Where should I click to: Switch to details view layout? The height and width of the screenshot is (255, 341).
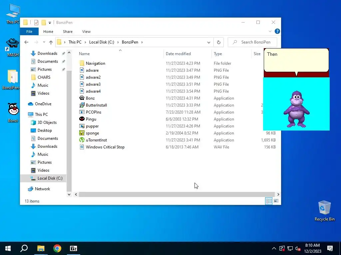point(269,201)
